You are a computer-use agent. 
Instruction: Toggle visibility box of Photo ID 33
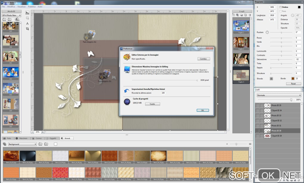tap(257, 115)
